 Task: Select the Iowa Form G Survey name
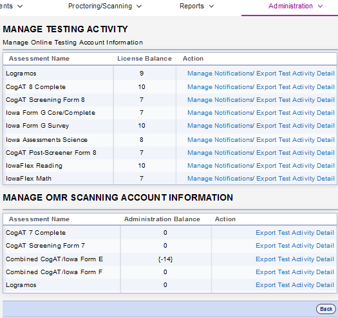pos(37,126)
